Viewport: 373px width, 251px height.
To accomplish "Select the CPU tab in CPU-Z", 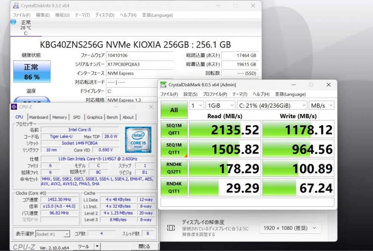I will tap(19, 117).
